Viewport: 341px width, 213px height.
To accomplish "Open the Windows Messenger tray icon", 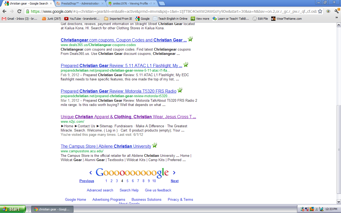I will coord(302,209).
